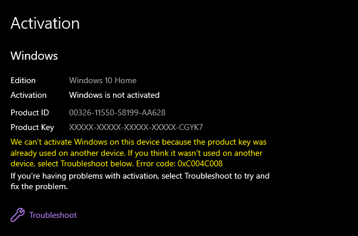Image resolution: width=358 pixels, height=236 pixels.
Task: Select the Product ID label
Action: coord(30,112)
